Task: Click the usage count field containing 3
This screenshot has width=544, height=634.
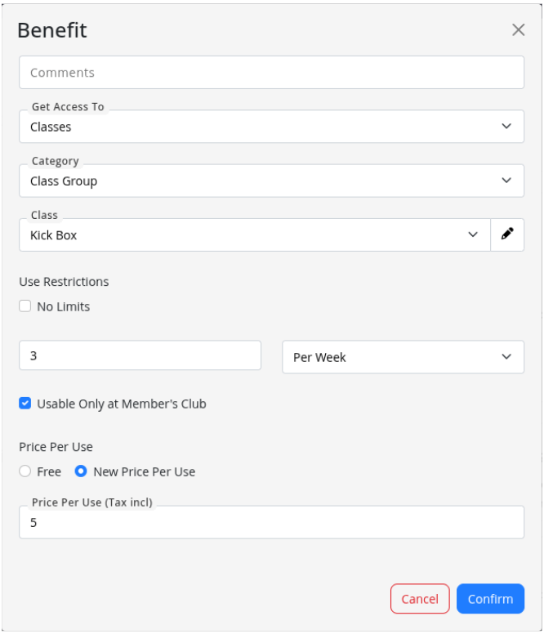Action: (x=140, y=356)
